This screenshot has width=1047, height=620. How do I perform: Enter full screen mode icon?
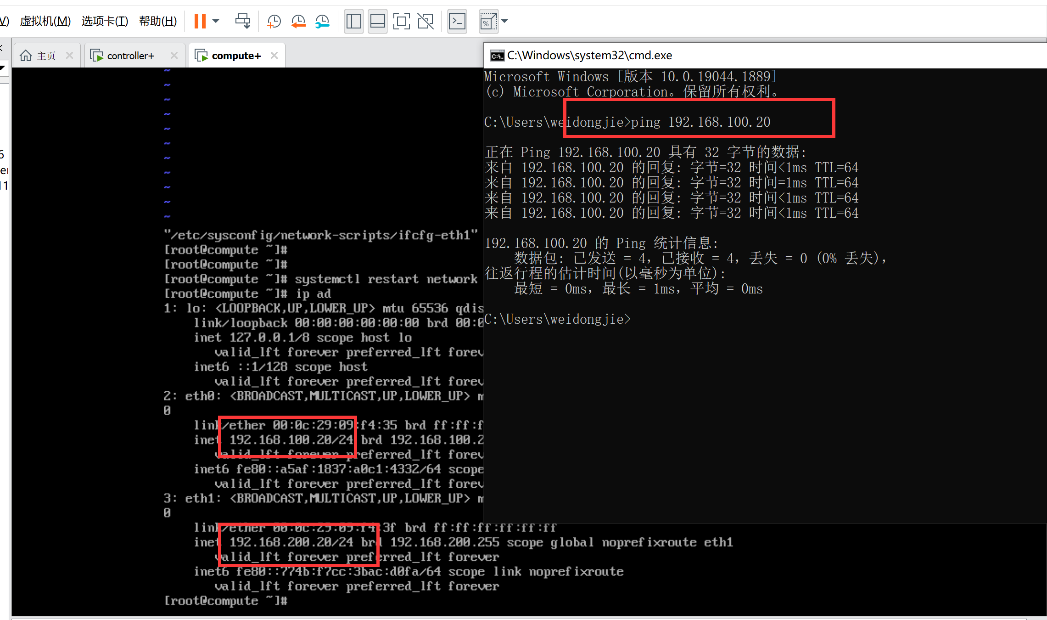pyautogui.click(x=402, y=21)
